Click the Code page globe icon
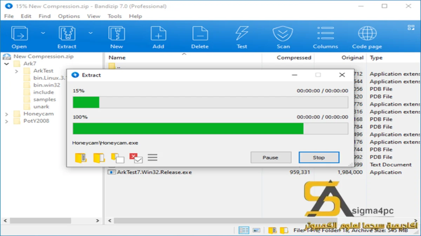Screen dimensions: 421x236 [x=367, y=34]
